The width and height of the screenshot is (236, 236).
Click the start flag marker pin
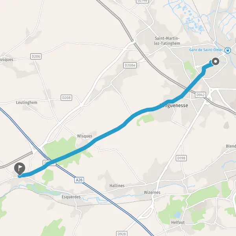tap(20, 169)
